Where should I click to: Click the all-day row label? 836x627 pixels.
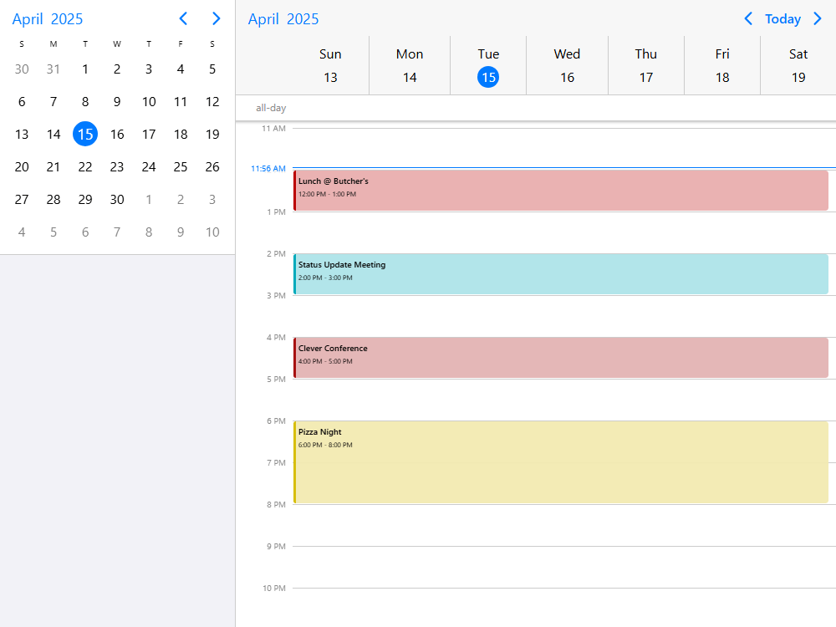click(271, 108)
